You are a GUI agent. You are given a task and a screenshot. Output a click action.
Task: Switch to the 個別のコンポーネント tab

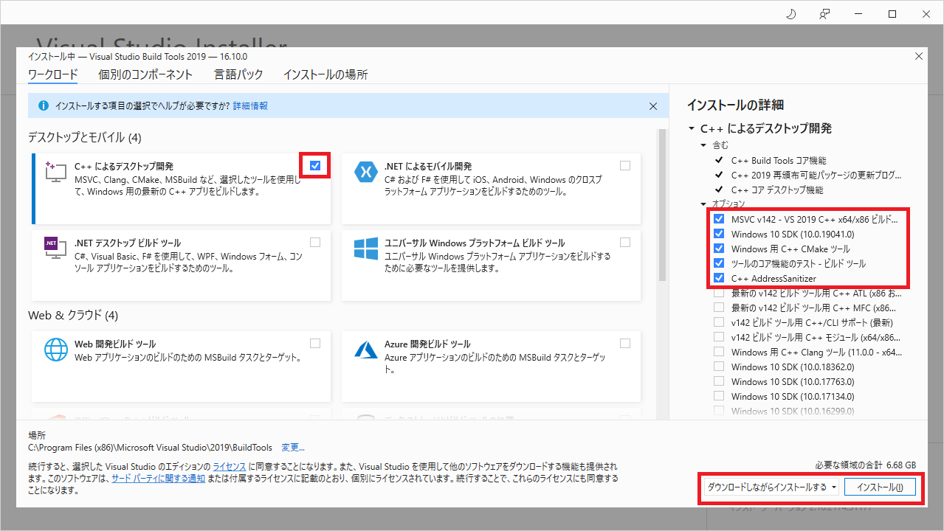[x=145, y=74]
